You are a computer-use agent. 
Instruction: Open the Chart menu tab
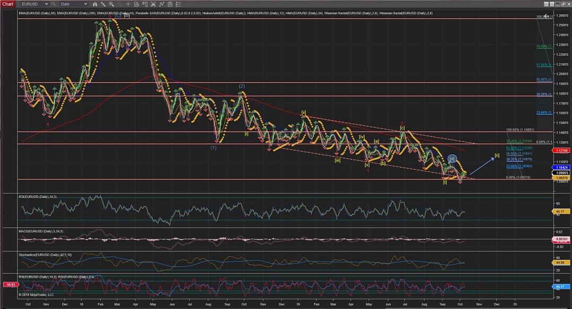[x=7, y=4]
